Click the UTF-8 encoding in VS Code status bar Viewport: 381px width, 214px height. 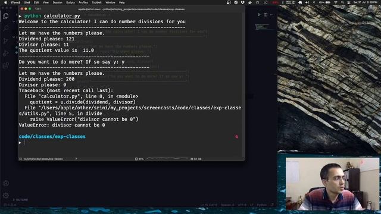242,205
